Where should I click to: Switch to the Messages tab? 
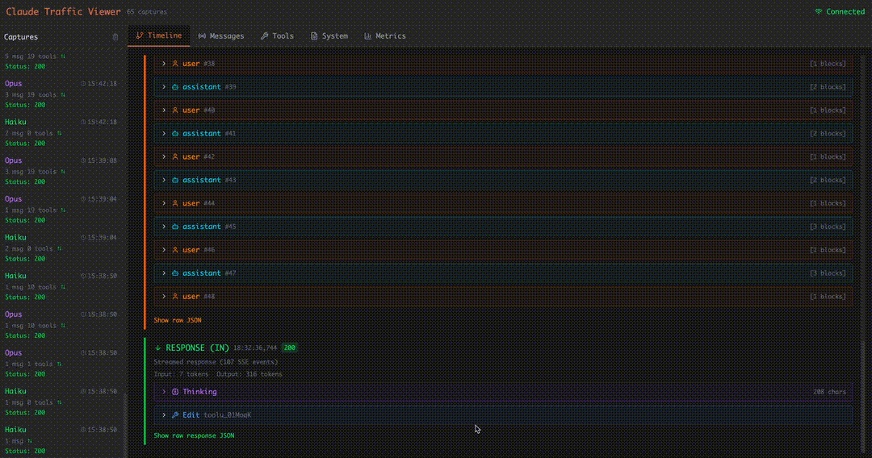[x=220, y=36]
